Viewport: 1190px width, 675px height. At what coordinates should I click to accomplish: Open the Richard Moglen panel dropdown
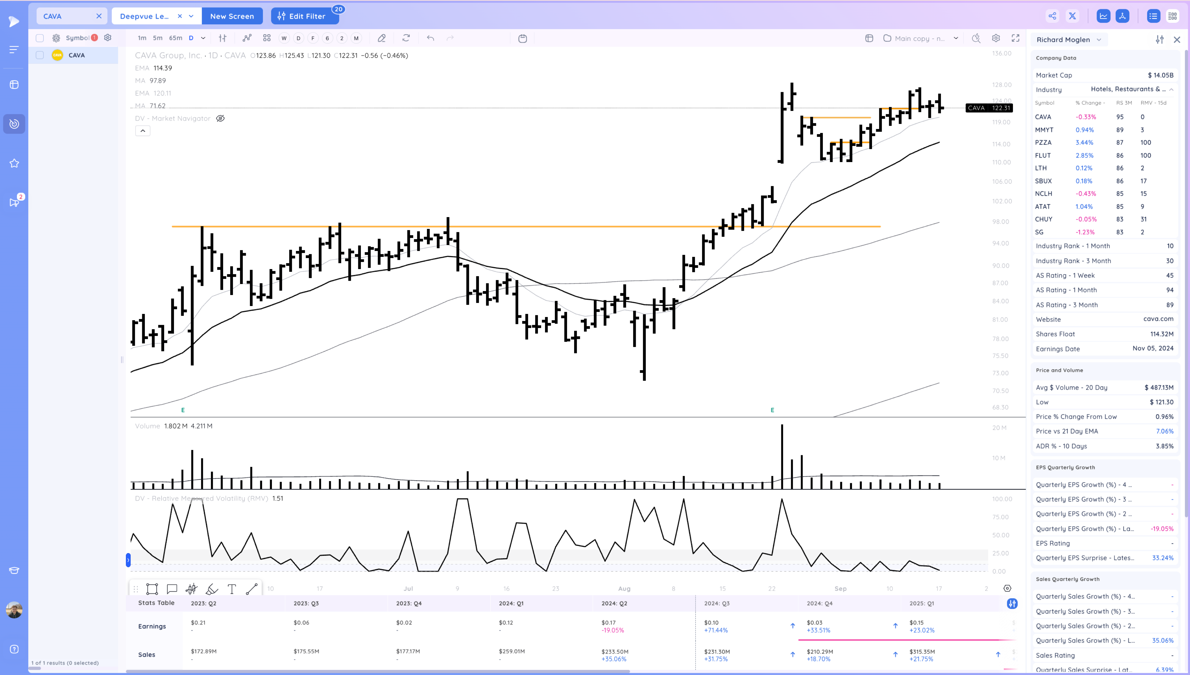click(x=1099, y=40)
